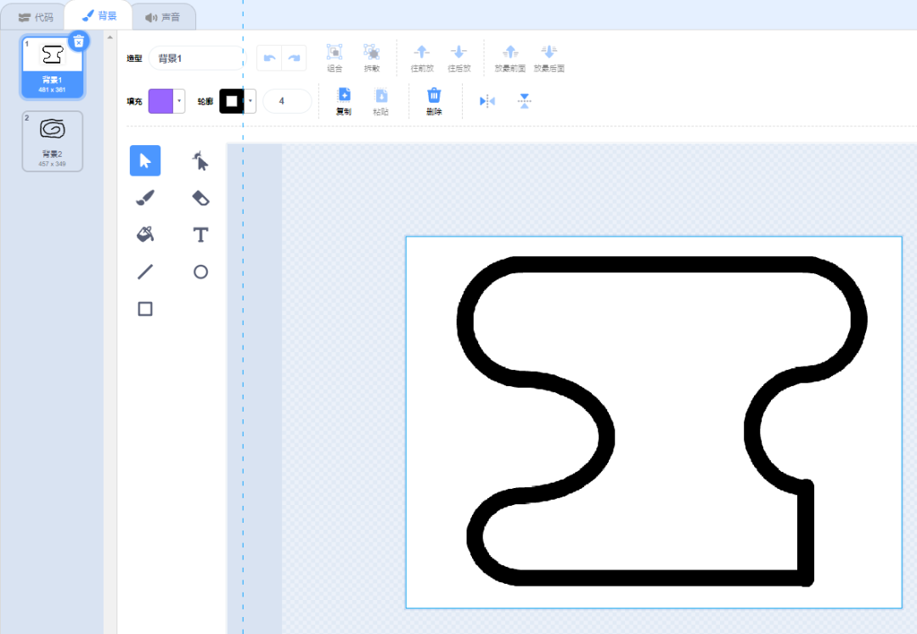Click the purple fill color swatch

160,101
